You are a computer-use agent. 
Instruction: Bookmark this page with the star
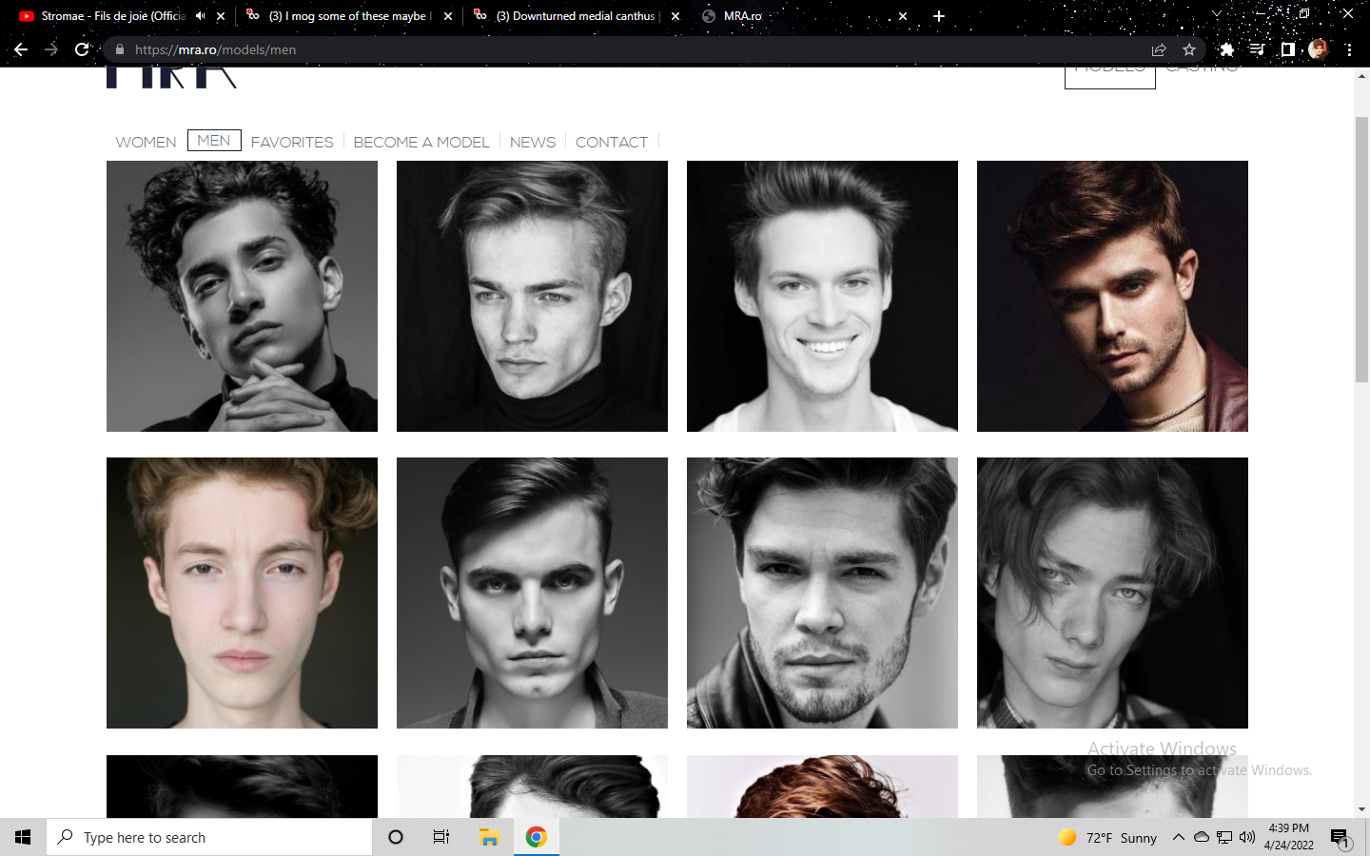click(x=1189, y=49)
